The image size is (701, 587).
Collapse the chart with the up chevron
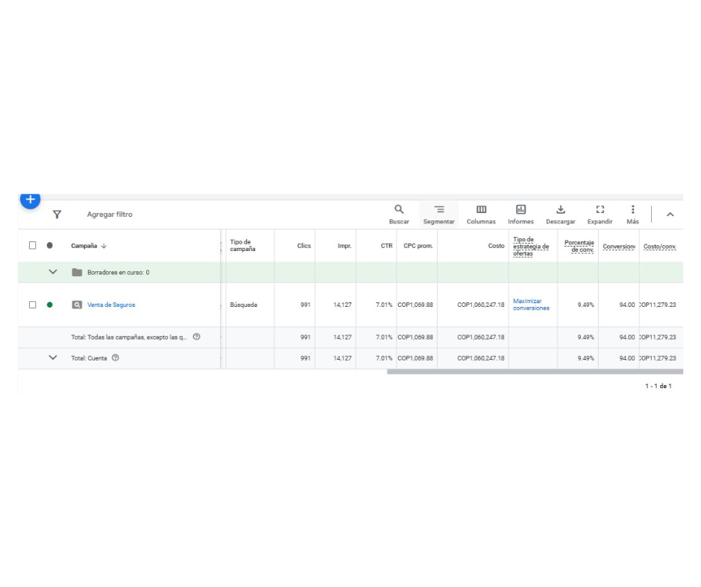tap(670, 215)
